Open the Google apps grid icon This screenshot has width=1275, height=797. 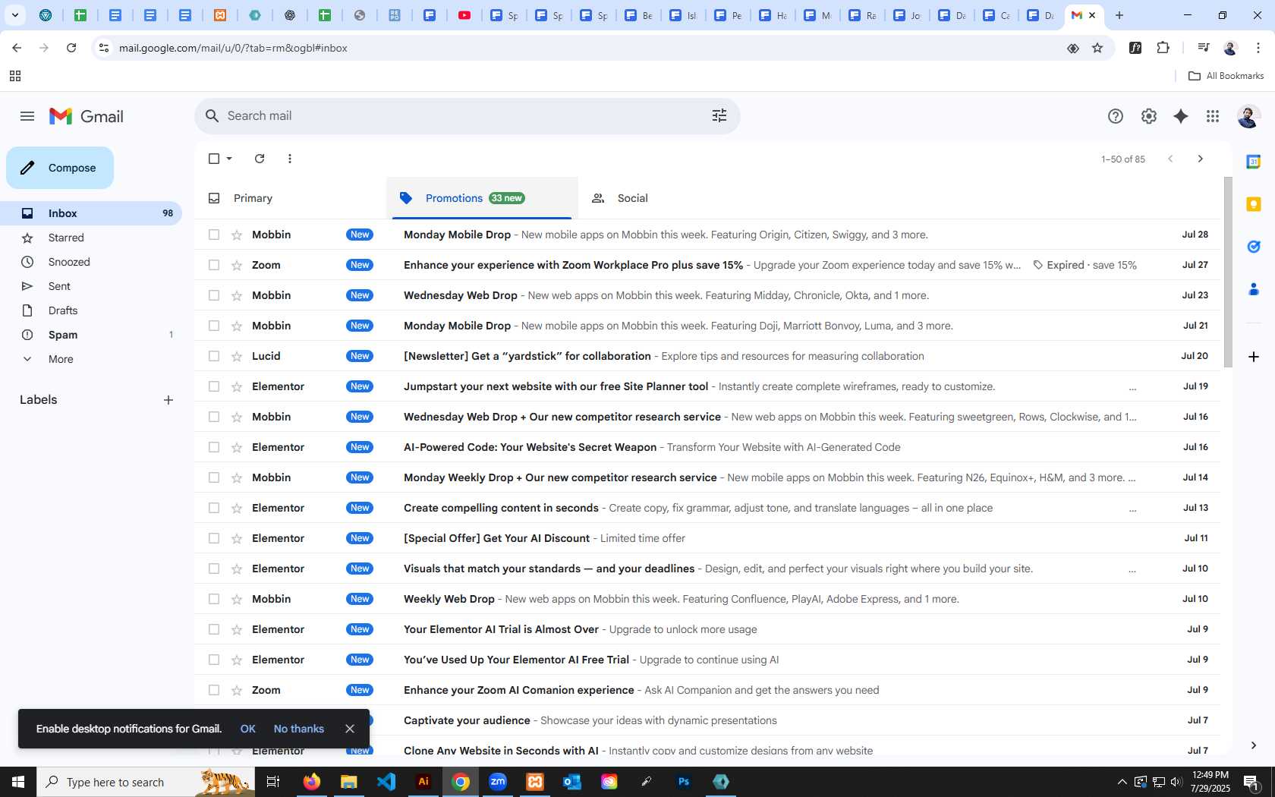[x=1213, y=116]
